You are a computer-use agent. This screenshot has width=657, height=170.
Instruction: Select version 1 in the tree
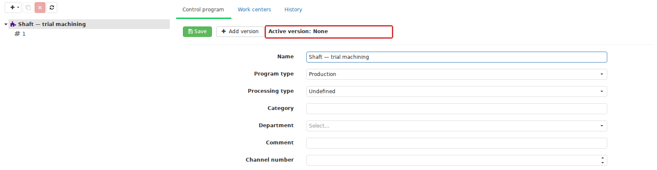click(x=20, y=34)
